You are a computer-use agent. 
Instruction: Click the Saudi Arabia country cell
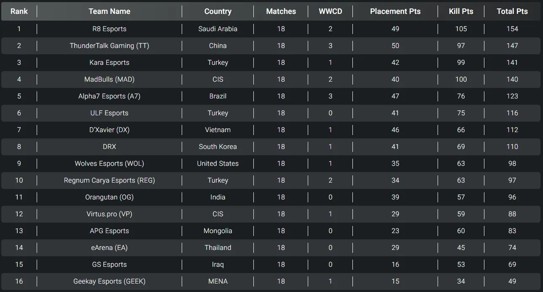[x=218, y=29]
